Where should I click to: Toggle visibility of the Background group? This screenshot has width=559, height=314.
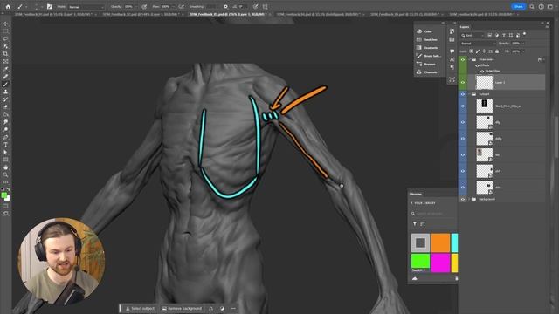[463, 200]
